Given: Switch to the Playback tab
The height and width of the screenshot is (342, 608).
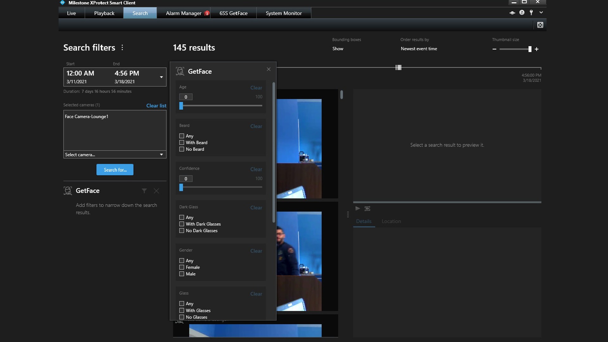Looking at the screenshot, I should tap(104, 13).
